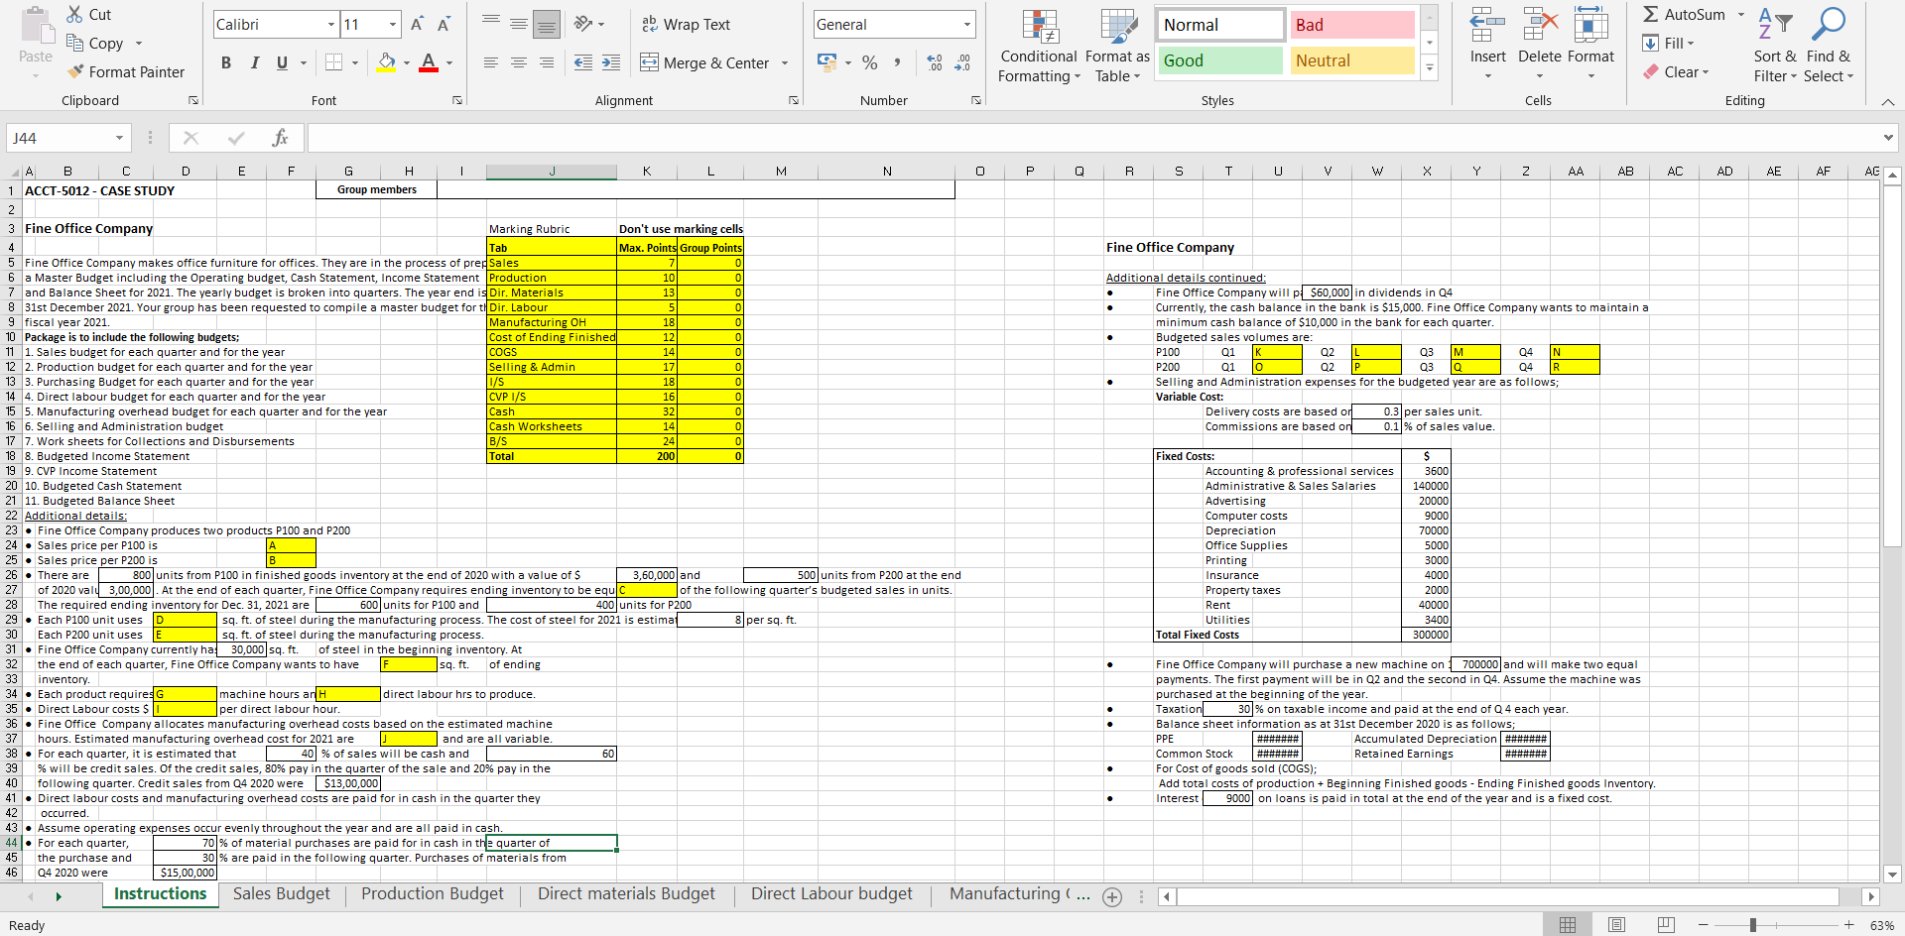Switch to the Sales Budget sheet

[x=282, y=894]
